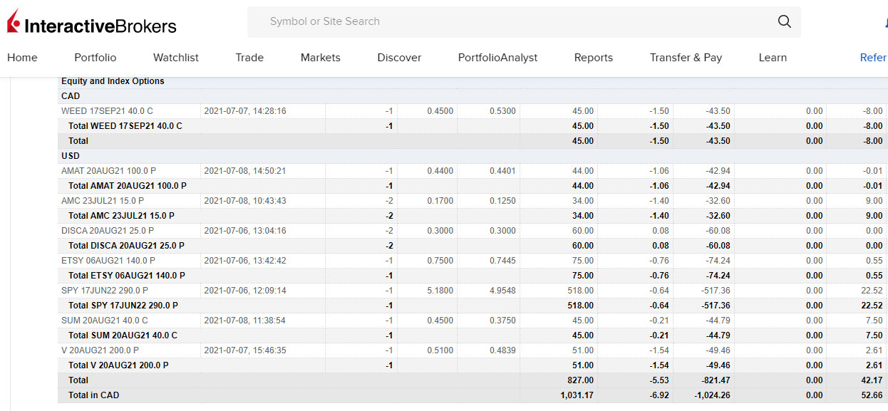Select timestamp 2021-07-06, 13:42:42

tap(245, 261)
